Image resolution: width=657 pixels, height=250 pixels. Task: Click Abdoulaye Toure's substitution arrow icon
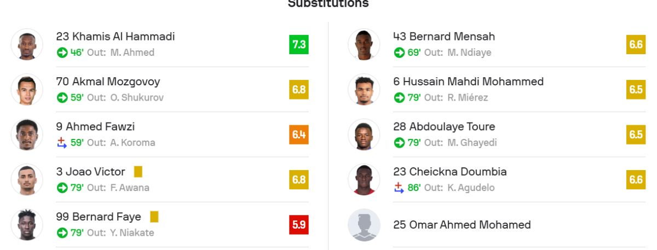coord(399,142)
